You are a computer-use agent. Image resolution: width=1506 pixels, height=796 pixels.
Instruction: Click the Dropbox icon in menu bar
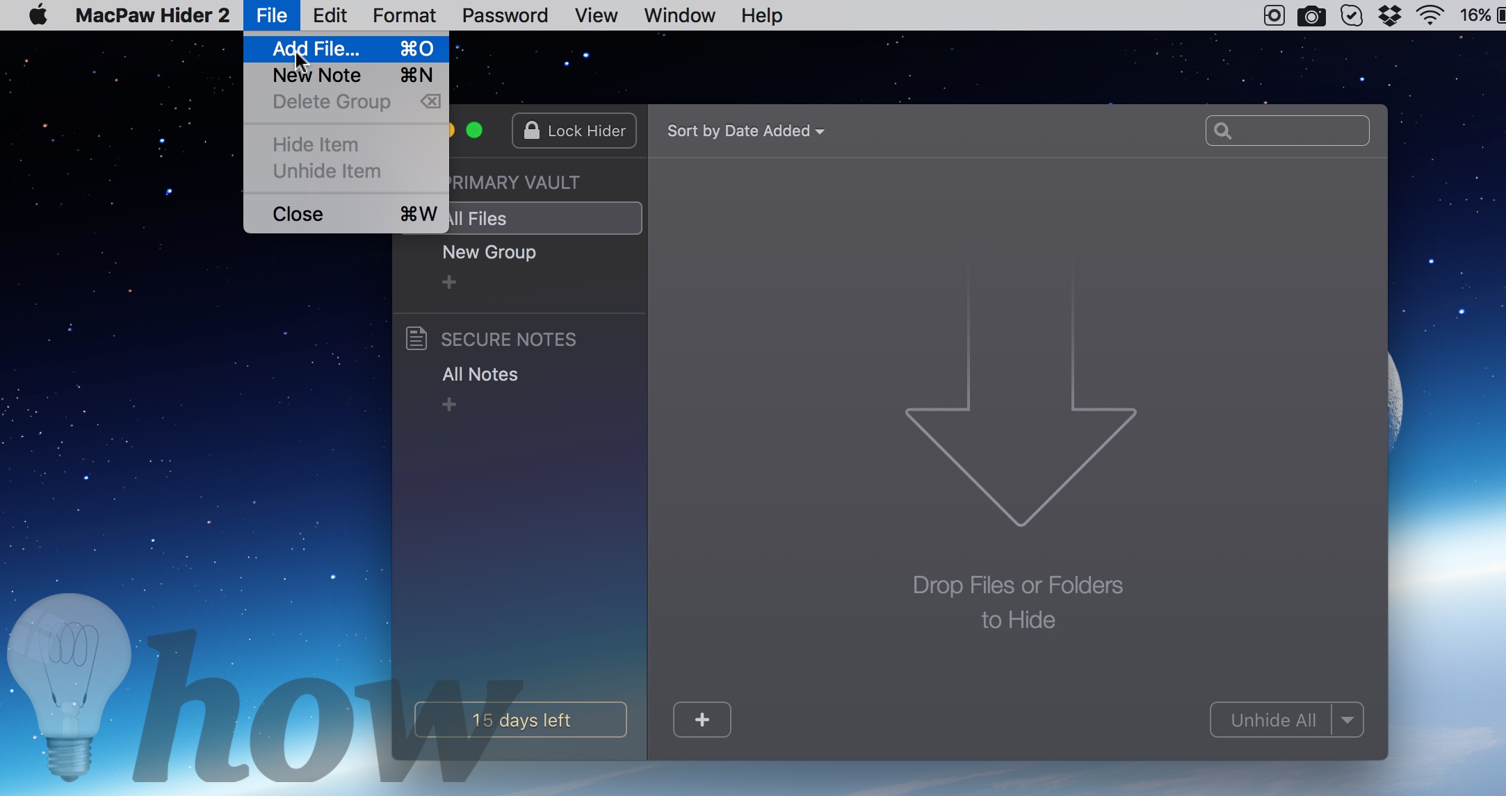1388,16
